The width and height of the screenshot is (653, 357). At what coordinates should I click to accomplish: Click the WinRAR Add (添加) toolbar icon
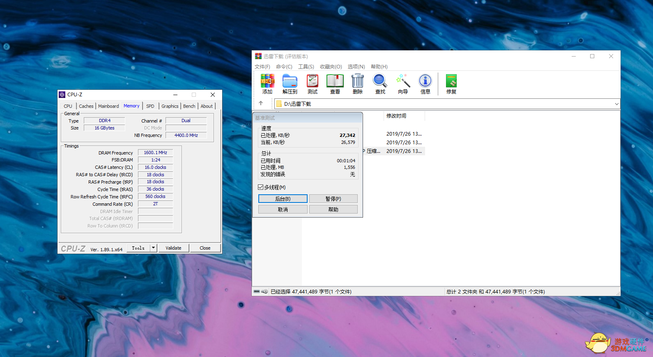click(x=267, y=84)
